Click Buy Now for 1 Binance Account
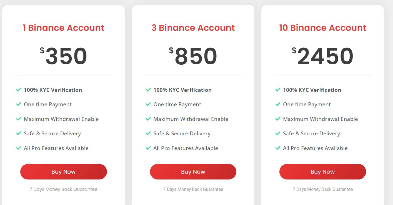The image size is (393, 205). 64,172
